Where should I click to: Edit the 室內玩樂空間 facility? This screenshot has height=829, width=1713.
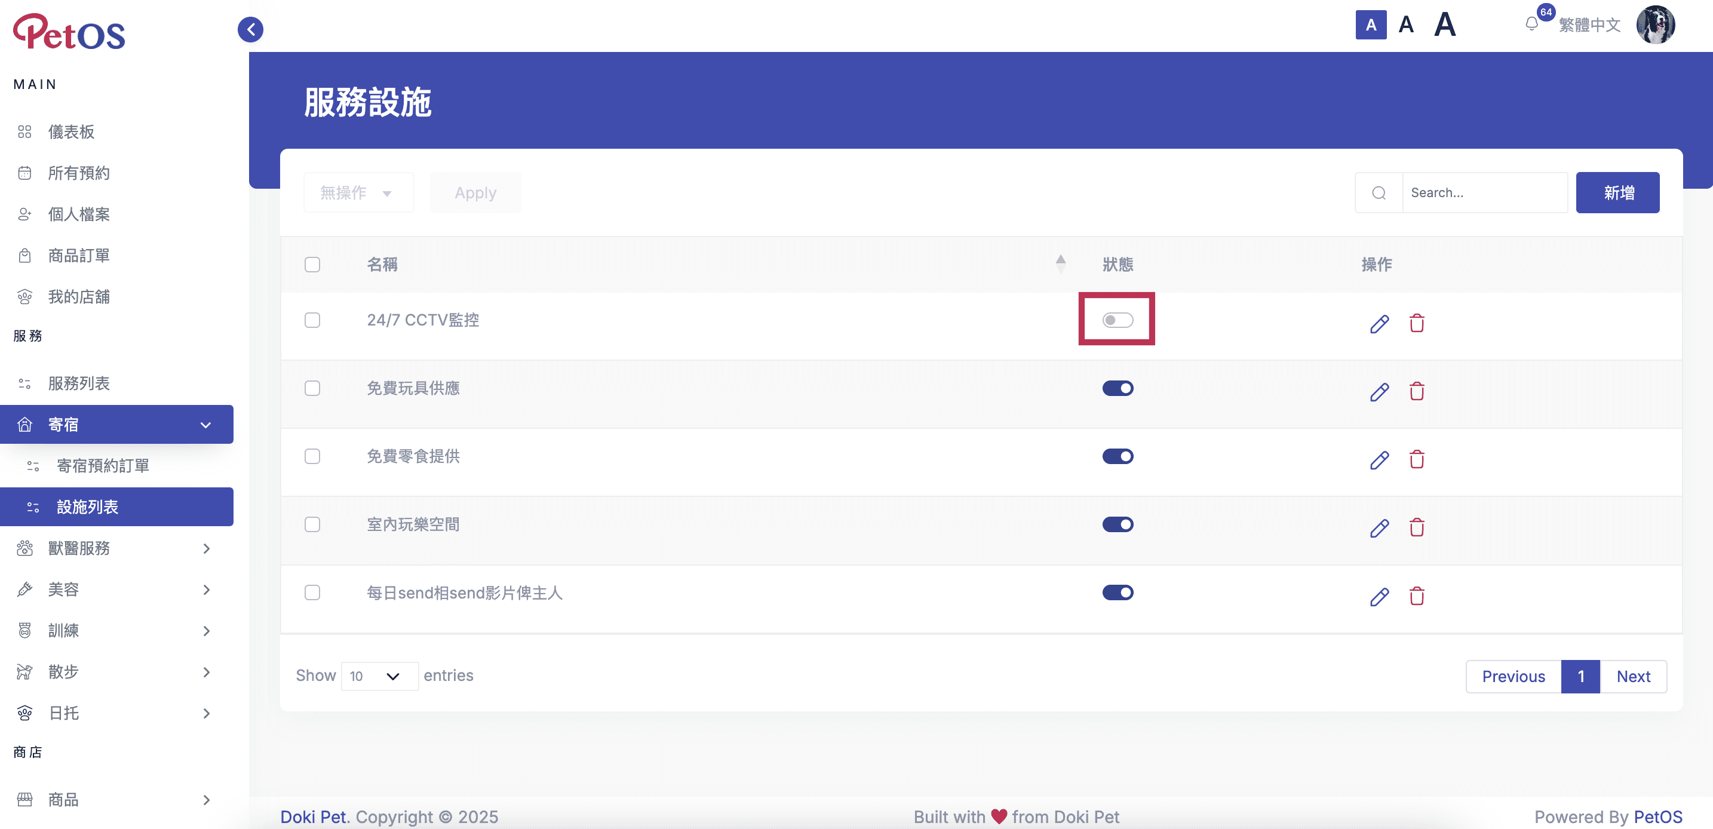pos(1379,528)
